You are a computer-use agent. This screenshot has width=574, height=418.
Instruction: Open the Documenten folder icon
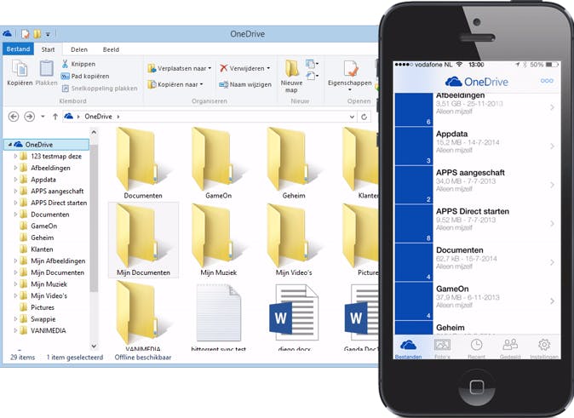pyautogui.click(x=143, y=163)
